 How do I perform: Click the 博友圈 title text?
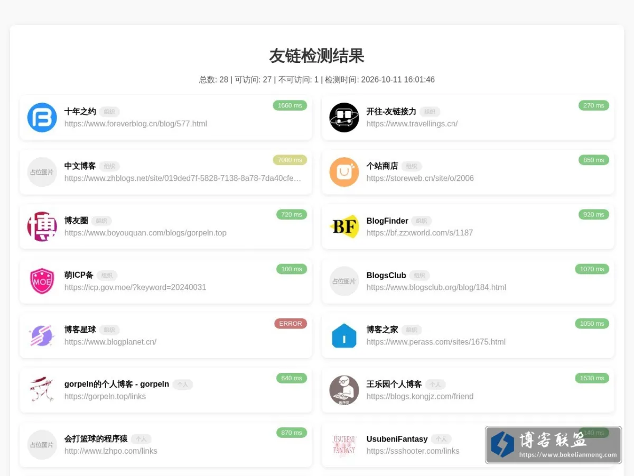[x=76, y=221]
